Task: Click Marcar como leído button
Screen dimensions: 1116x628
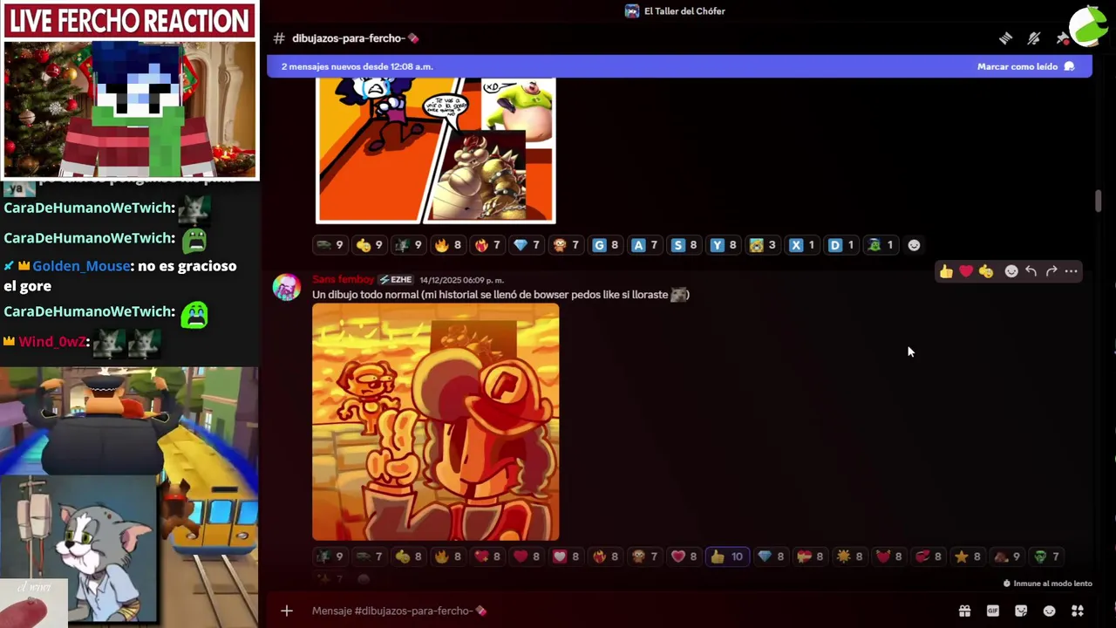Action: point(1025,66)
